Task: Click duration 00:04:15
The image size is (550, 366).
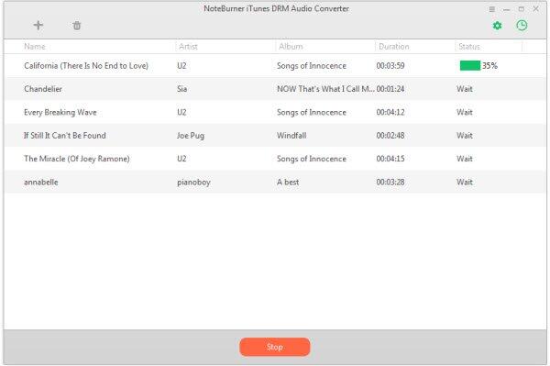Action: [x=390, y=159]
